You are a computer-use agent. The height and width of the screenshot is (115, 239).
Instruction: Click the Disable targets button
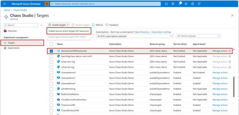[81, 25]
